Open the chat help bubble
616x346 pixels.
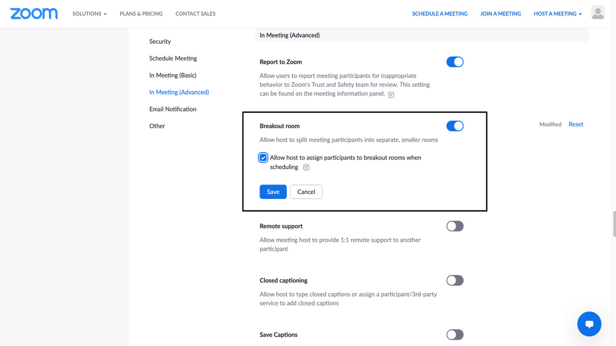click(589, 324)
